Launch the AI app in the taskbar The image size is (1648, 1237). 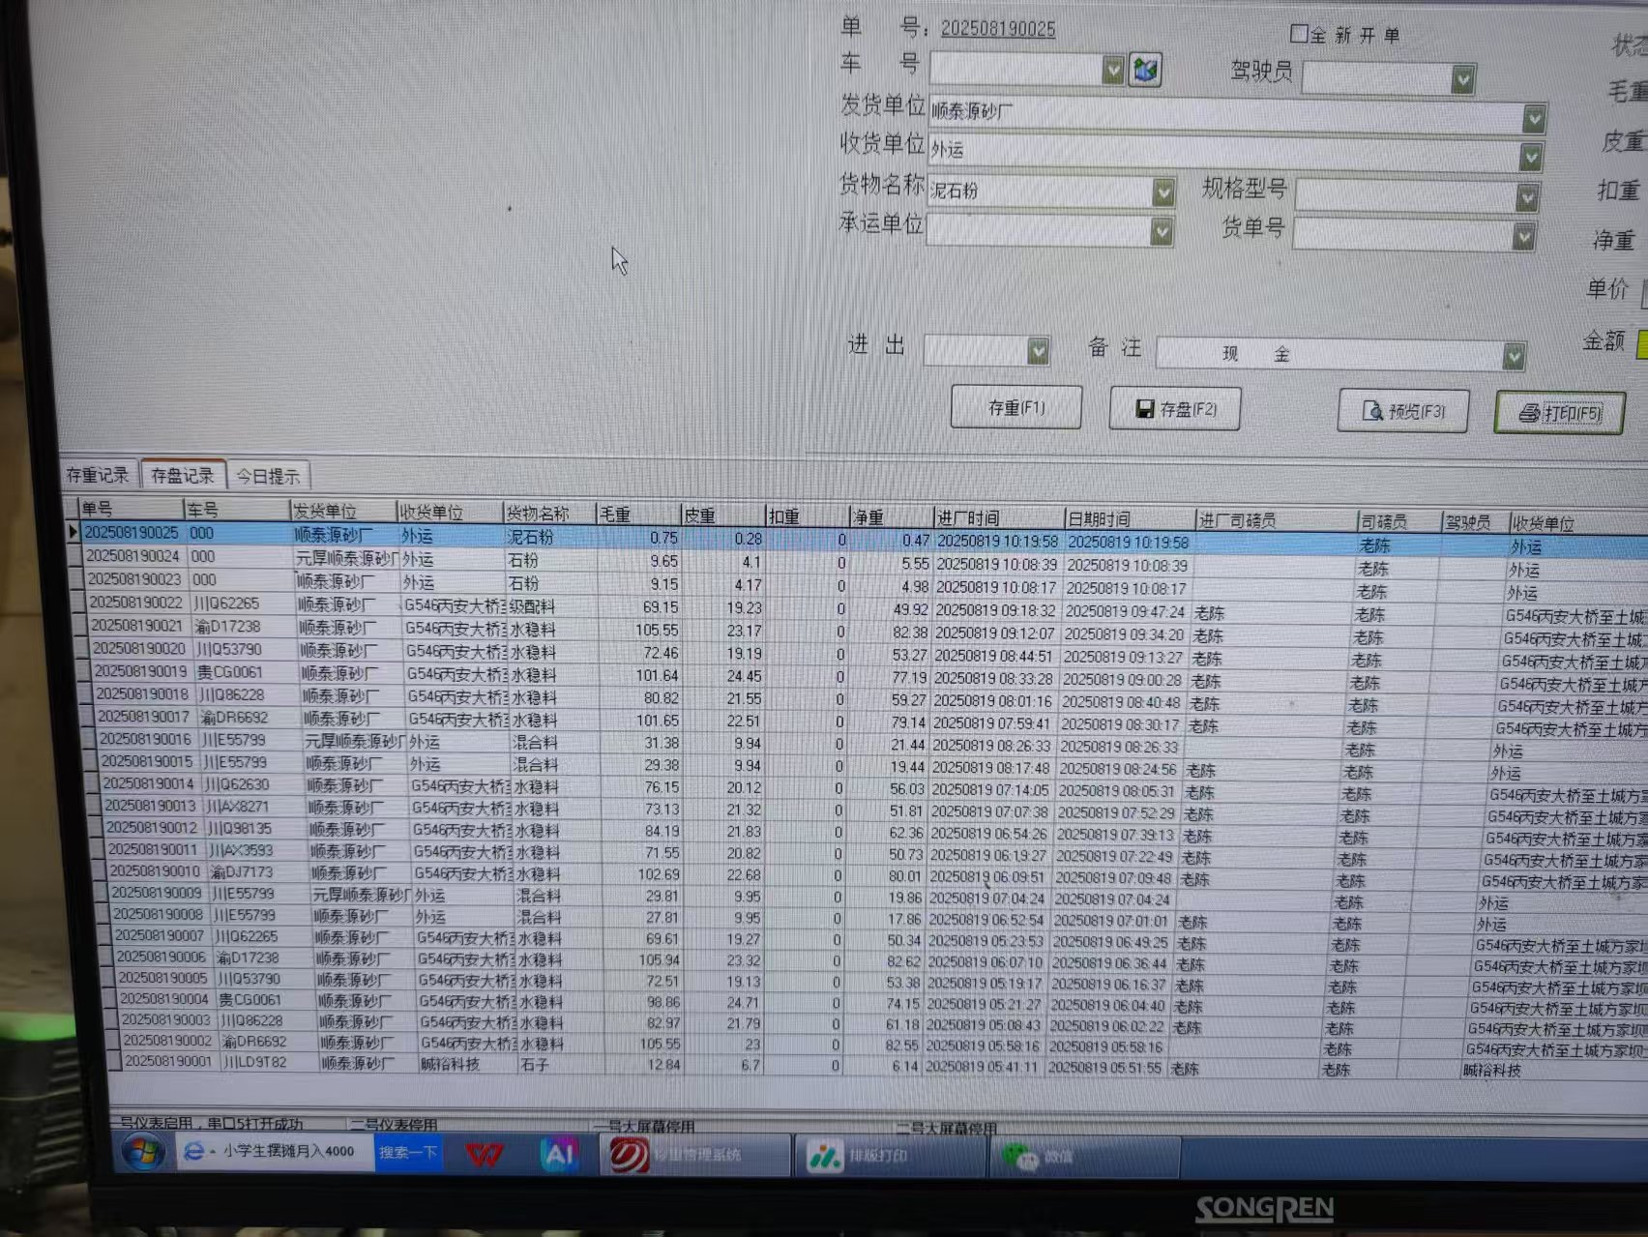click(559, 1155)
